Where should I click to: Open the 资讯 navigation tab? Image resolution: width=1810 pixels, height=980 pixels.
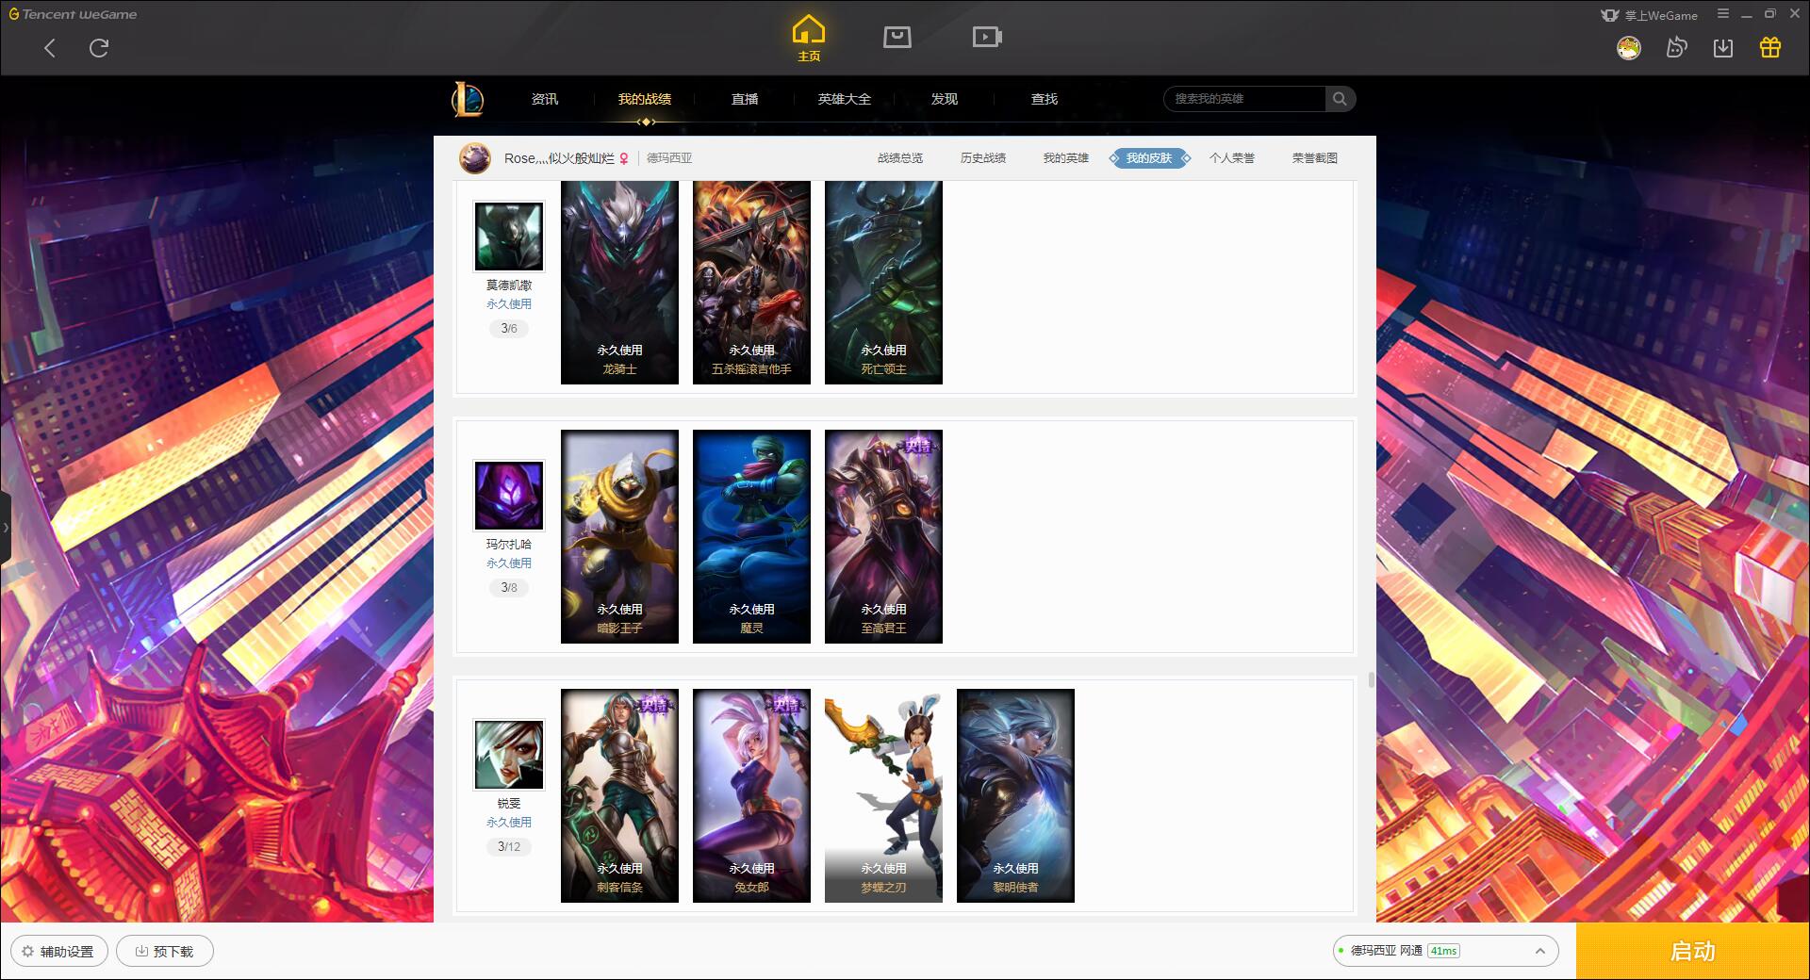point(545,99)
